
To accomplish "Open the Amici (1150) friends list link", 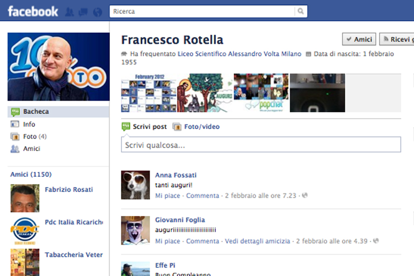I will click(x=31, y=174).
